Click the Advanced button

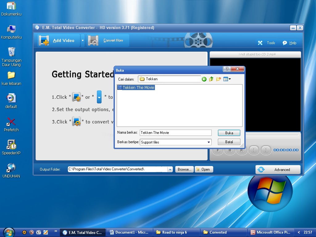coord(278,170)
